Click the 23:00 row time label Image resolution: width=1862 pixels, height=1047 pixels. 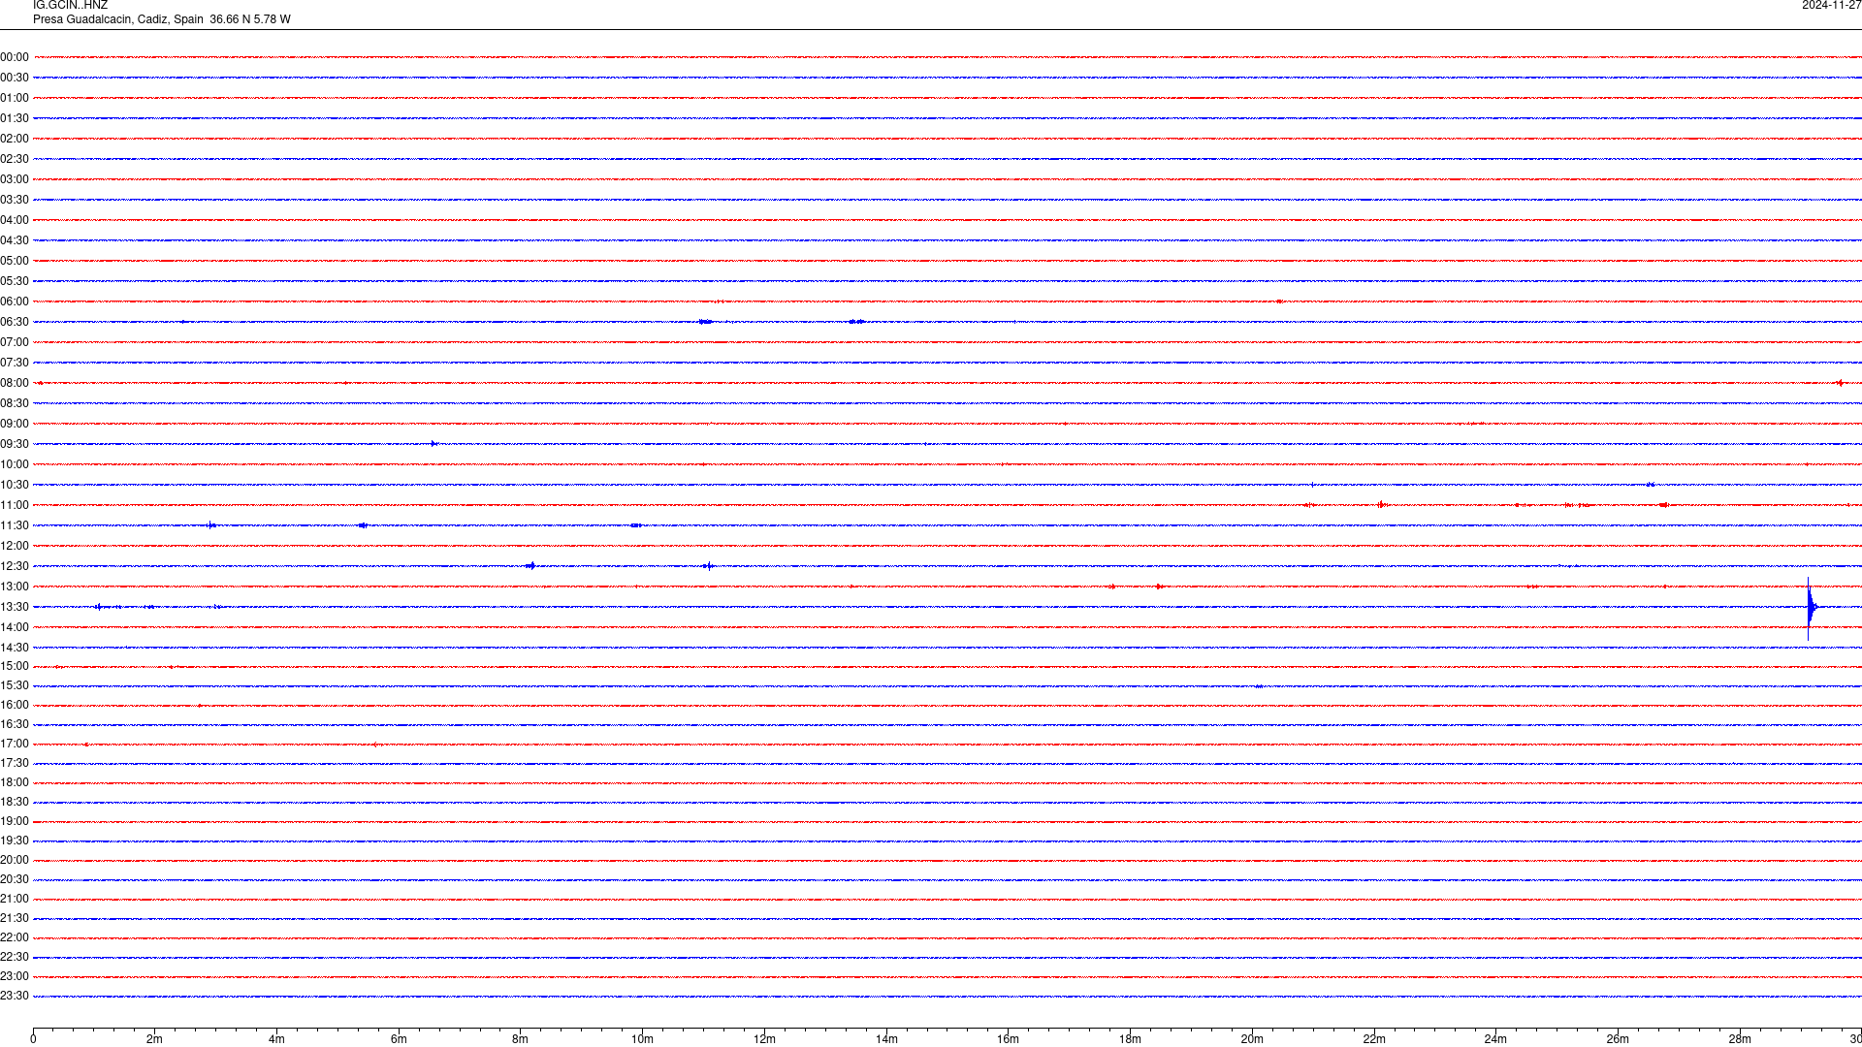coord(15,976)
